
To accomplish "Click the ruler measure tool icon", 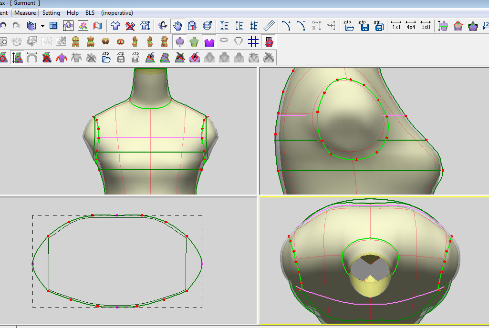I will point(269,26).
